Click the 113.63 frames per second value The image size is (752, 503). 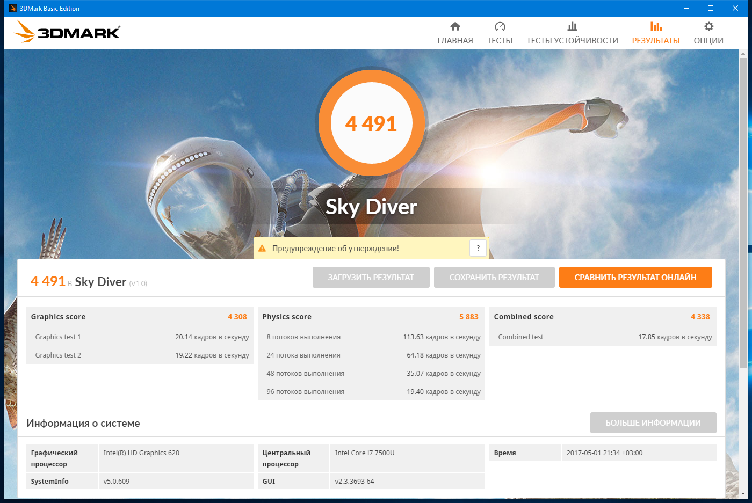(x=442, y=337)
